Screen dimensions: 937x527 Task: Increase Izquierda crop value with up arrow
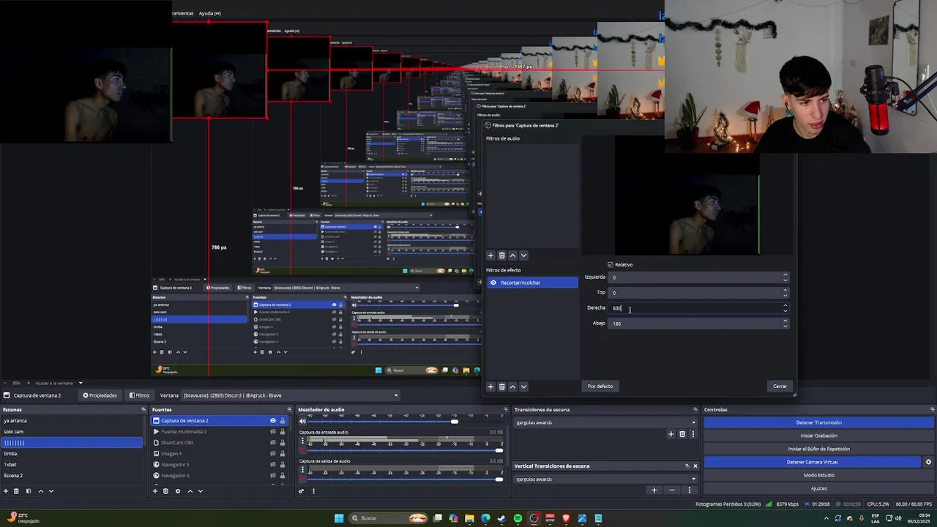click(x=785, y=275)
